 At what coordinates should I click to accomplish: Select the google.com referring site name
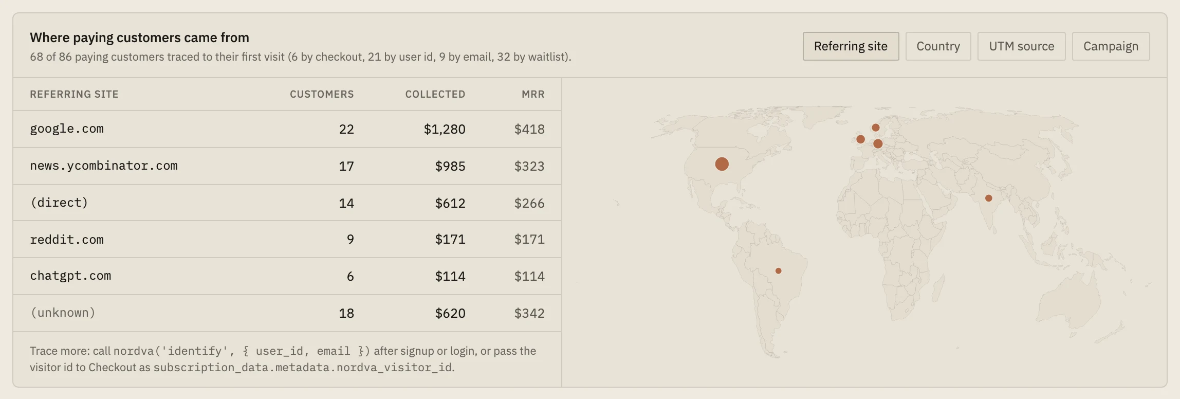point(67,129)
